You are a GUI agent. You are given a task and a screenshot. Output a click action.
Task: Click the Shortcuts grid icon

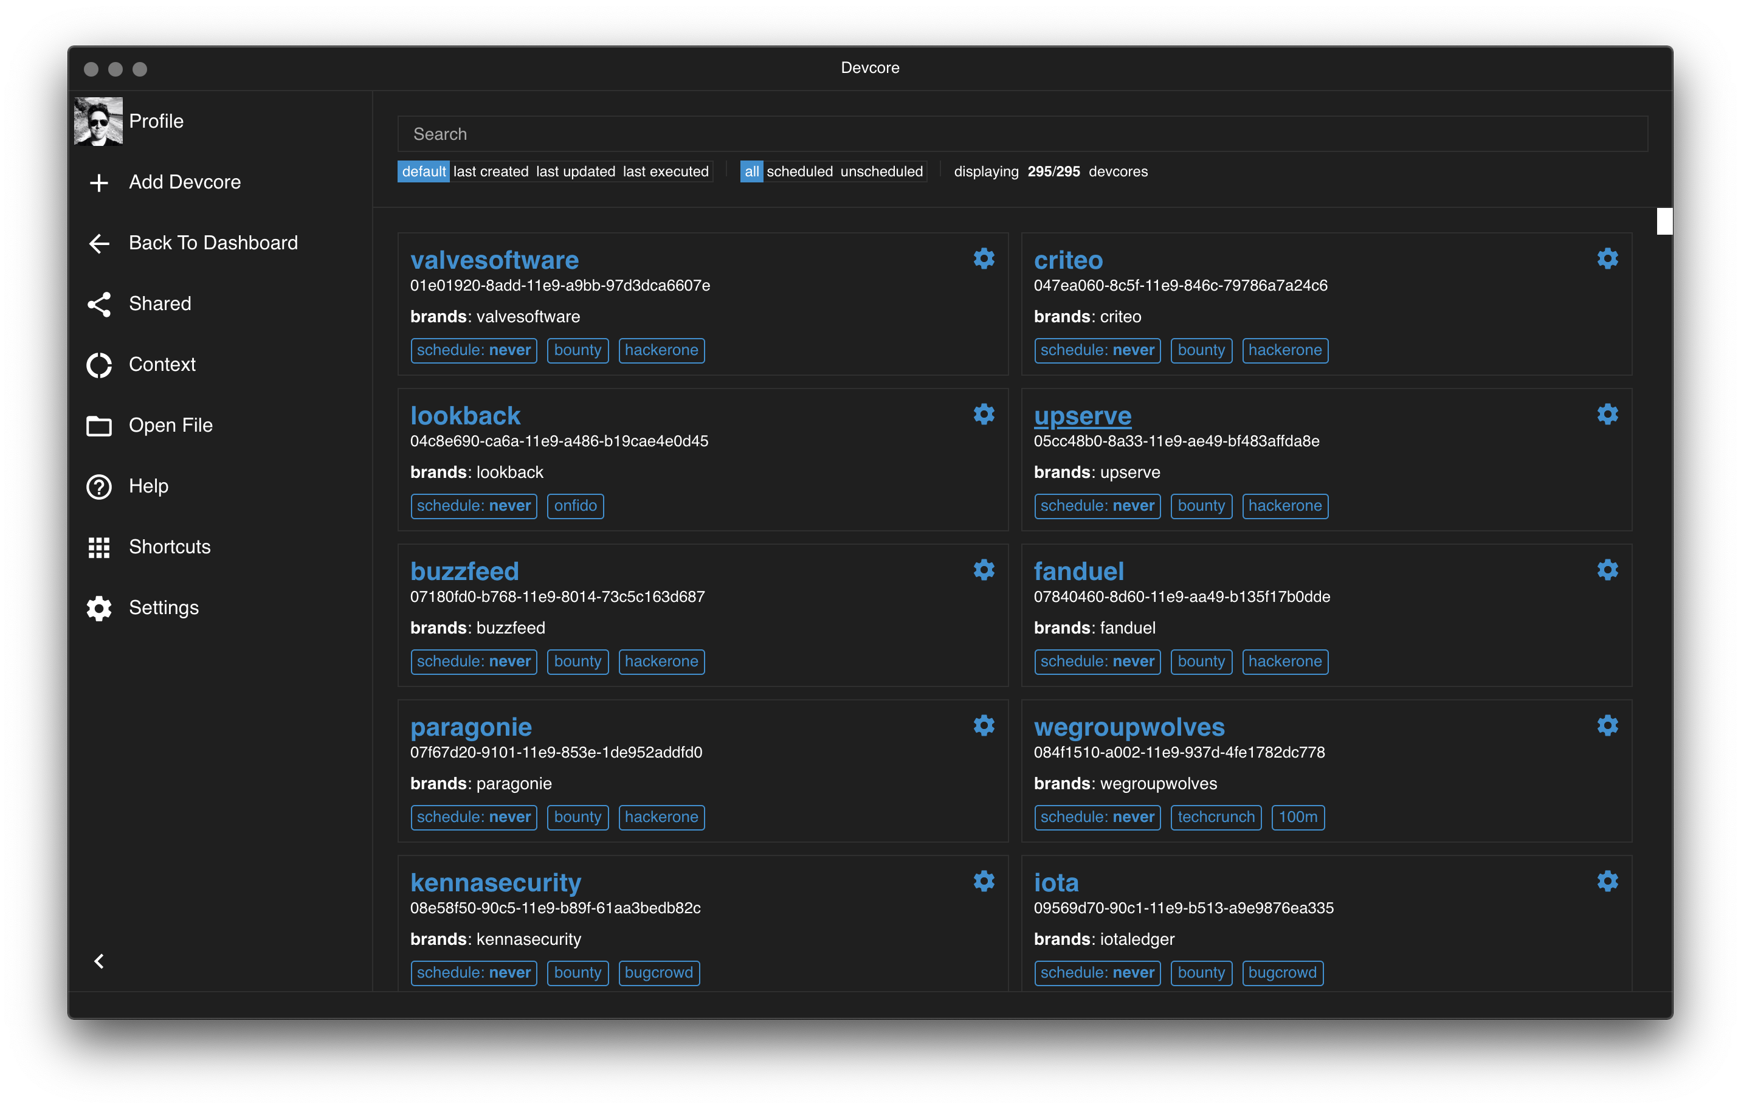pos(99,547)
